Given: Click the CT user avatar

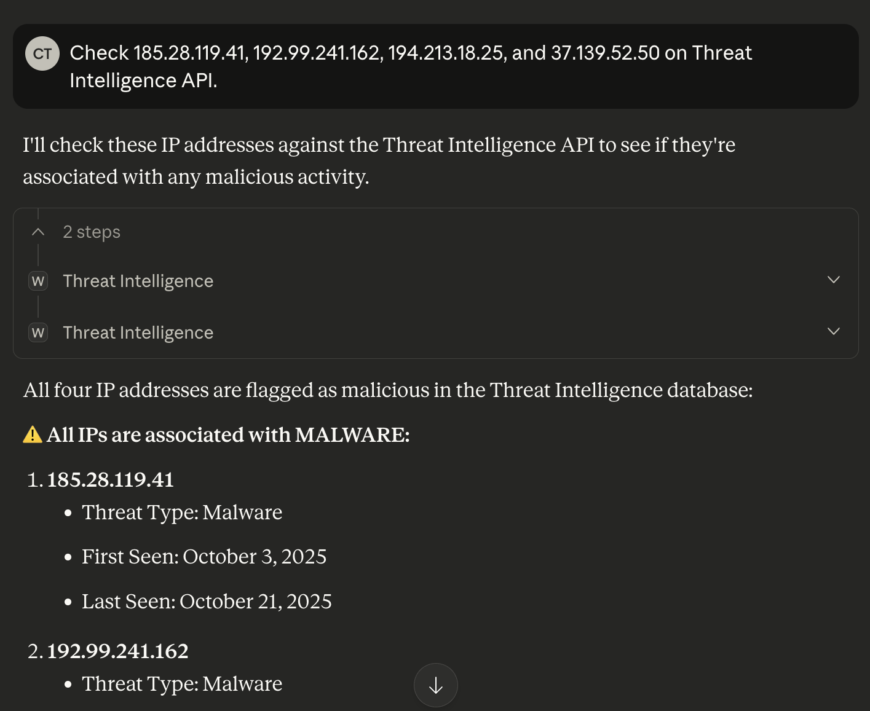Looking at the screenshot, I should [42, 53].
